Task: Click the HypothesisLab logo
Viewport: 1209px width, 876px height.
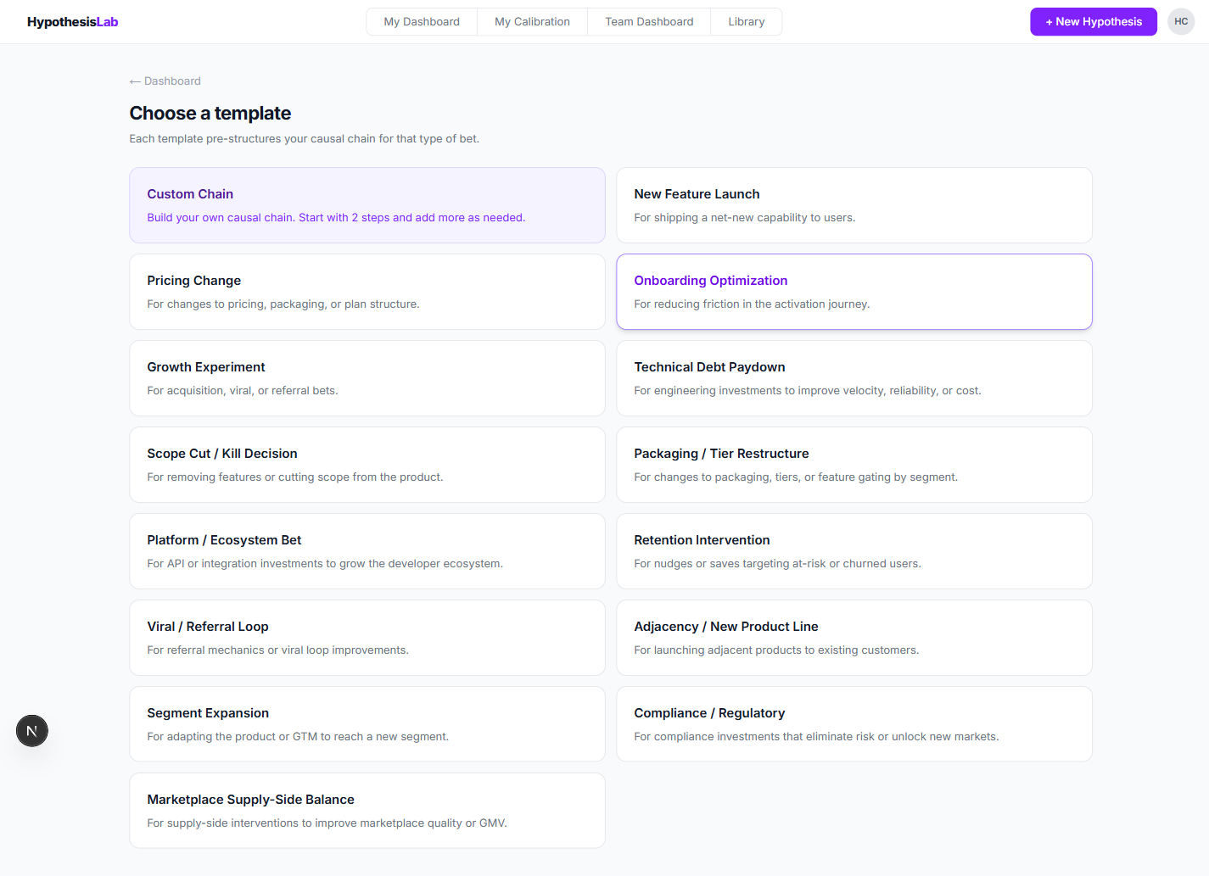Action: 72,22
